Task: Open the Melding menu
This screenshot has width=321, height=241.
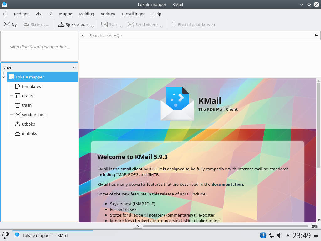Action: (x=86, y=14)
